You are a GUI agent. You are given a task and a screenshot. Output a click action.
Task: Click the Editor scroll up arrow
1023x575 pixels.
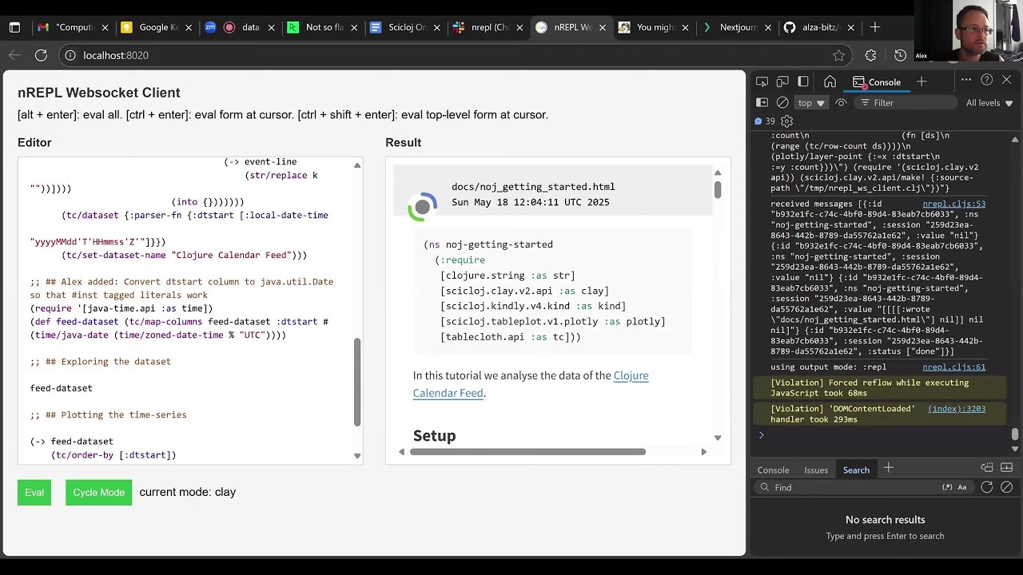pyautogui.click(x=357, y=165)
